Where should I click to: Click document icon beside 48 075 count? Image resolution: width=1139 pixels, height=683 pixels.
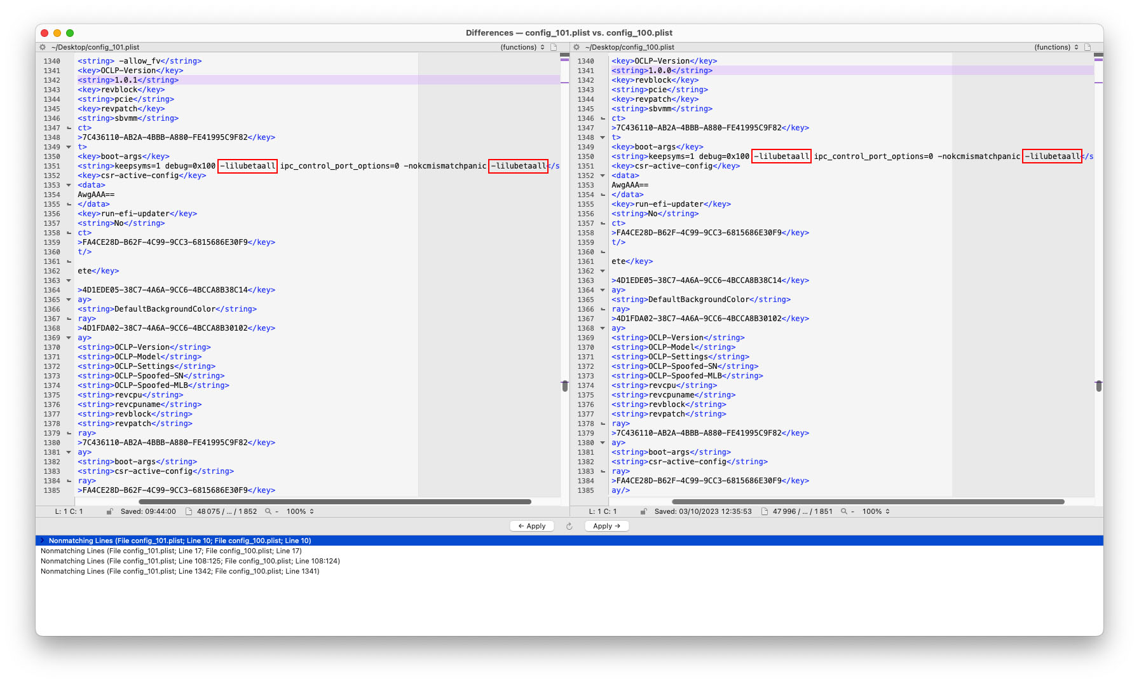coord(189,511)
